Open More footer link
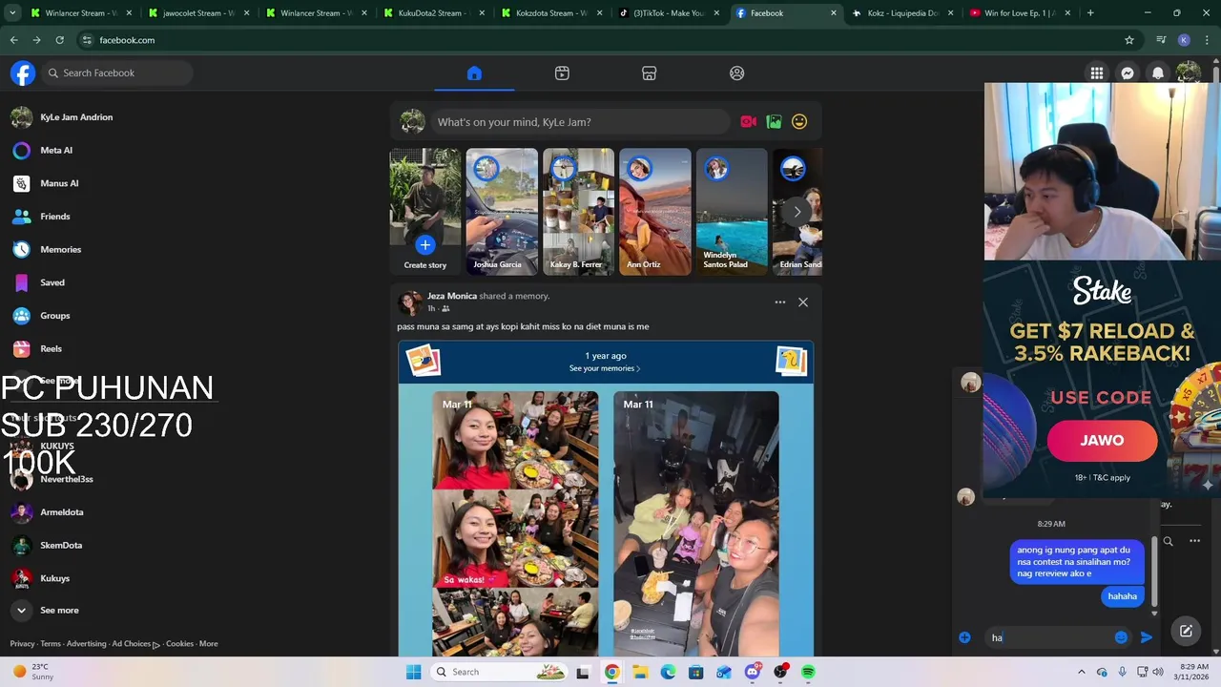This screenshot has height=687, width=1221. tap(208, 644)
